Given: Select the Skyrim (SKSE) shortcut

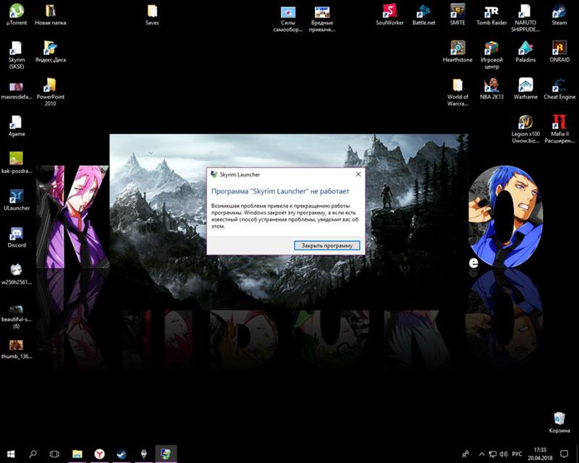Looking at the screenshot, I should pos(17,56).
